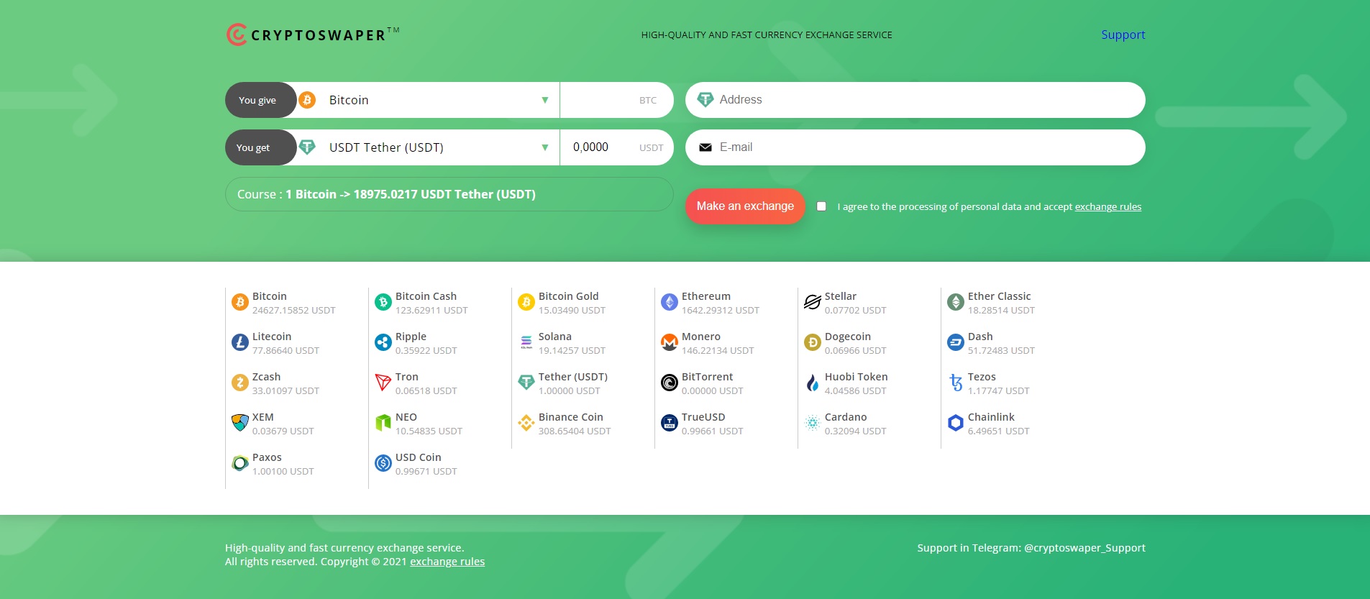This screenshot has width=1370, height=599.
Task: Open the You get USDT Tether dropdown
Action: tap(428, 147)
